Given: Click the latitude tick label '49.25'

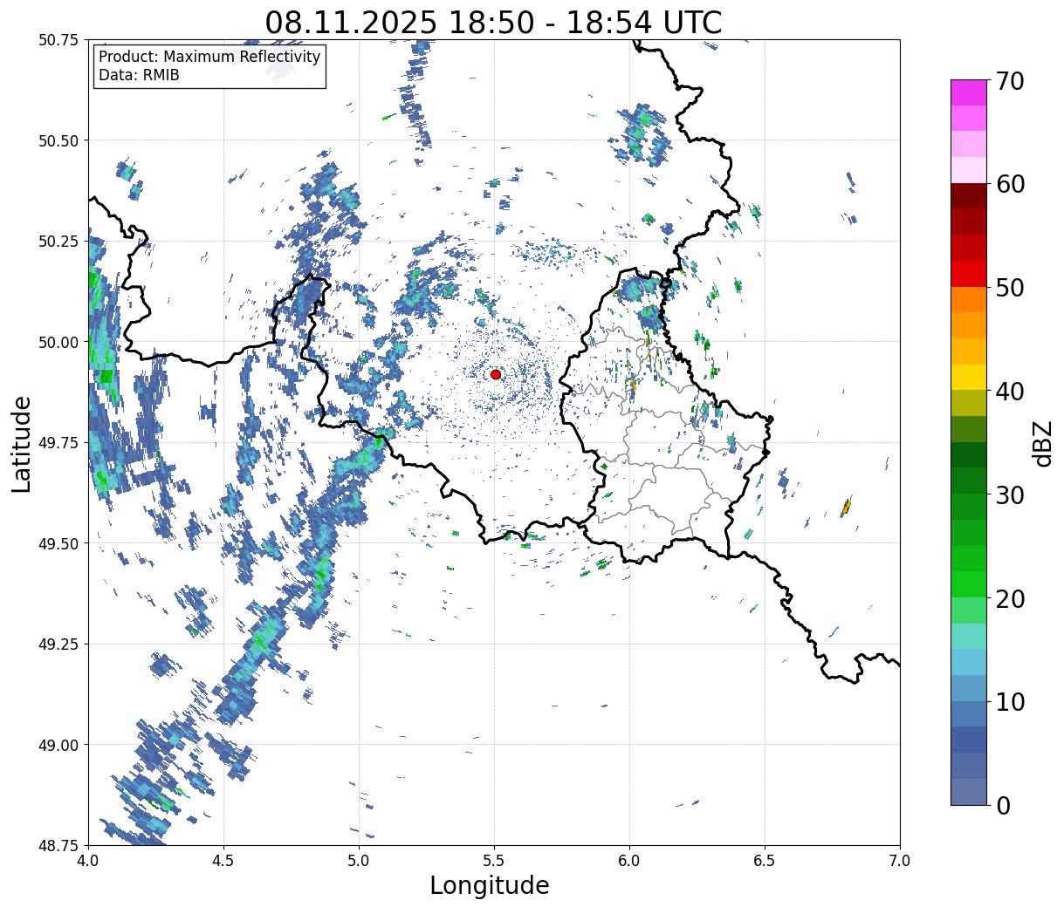Looking at the screenshot, I should [x=58, y=644].
